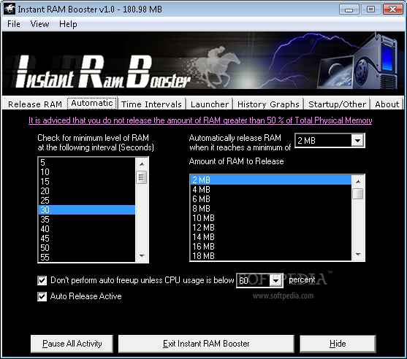The image size is (407, 359).
Task: Select 35 seconds in interval list
Action: pyautogui.click(x=87, y=220)
